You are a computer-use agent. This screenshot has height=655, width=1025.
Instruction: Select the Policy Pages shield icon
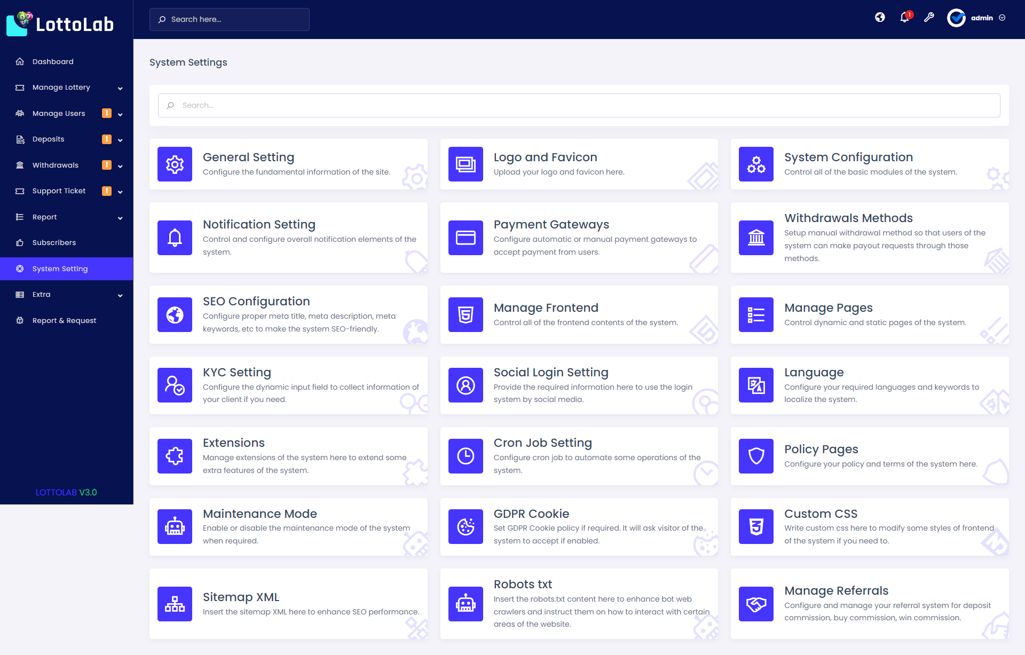pos(755,456)
